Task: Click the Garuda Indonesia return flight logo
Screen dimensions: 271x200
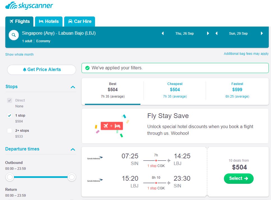Action: (x=95, y=180)
